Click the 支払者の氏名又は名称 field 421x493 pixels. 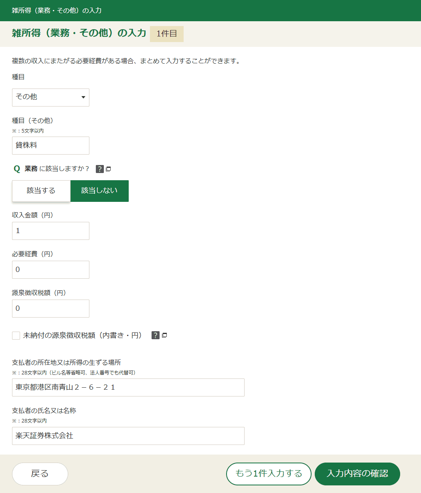point(128,436)
